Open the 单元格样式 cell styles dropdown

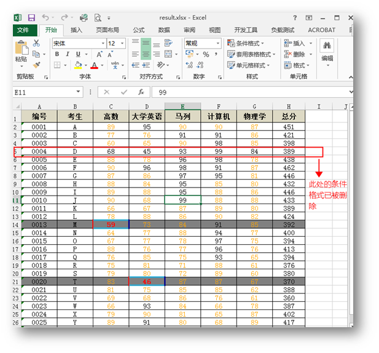click(248, 65)
